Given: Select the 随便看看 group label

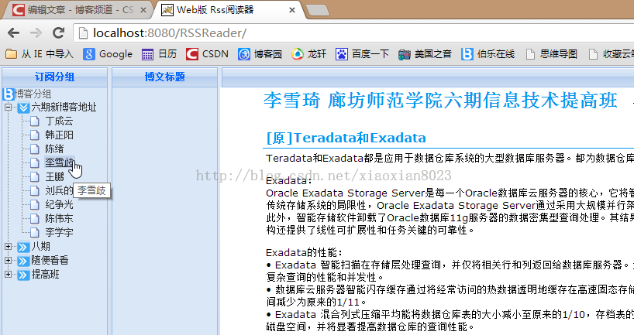Looking at the screenshot, I should click(50, 261).
